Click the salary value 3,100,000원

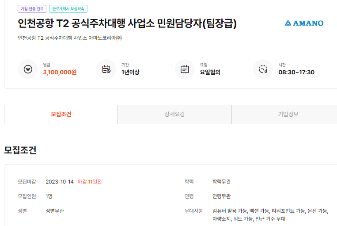pos(60,72)
